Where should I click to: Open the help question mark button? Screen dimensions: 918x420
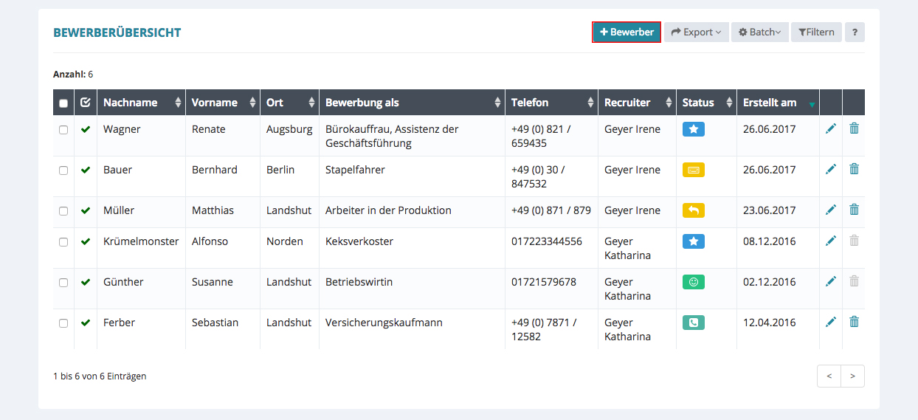(855, 32)
